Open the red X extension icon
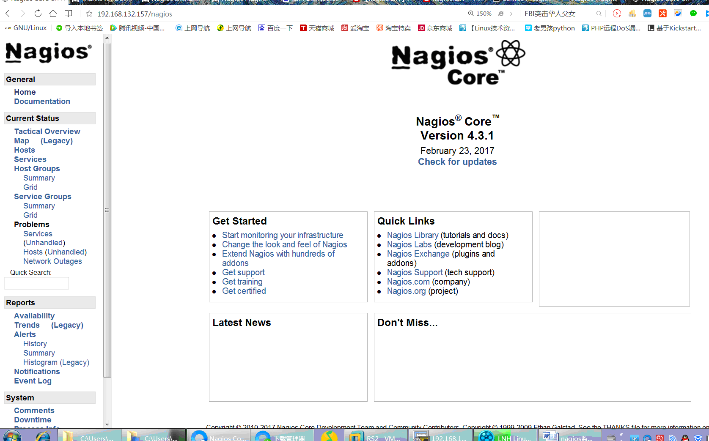709x441 pixels. coord(662,14)
